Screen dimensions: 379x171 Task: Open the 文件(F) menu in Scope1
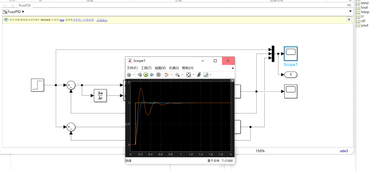tap(132, 68)
